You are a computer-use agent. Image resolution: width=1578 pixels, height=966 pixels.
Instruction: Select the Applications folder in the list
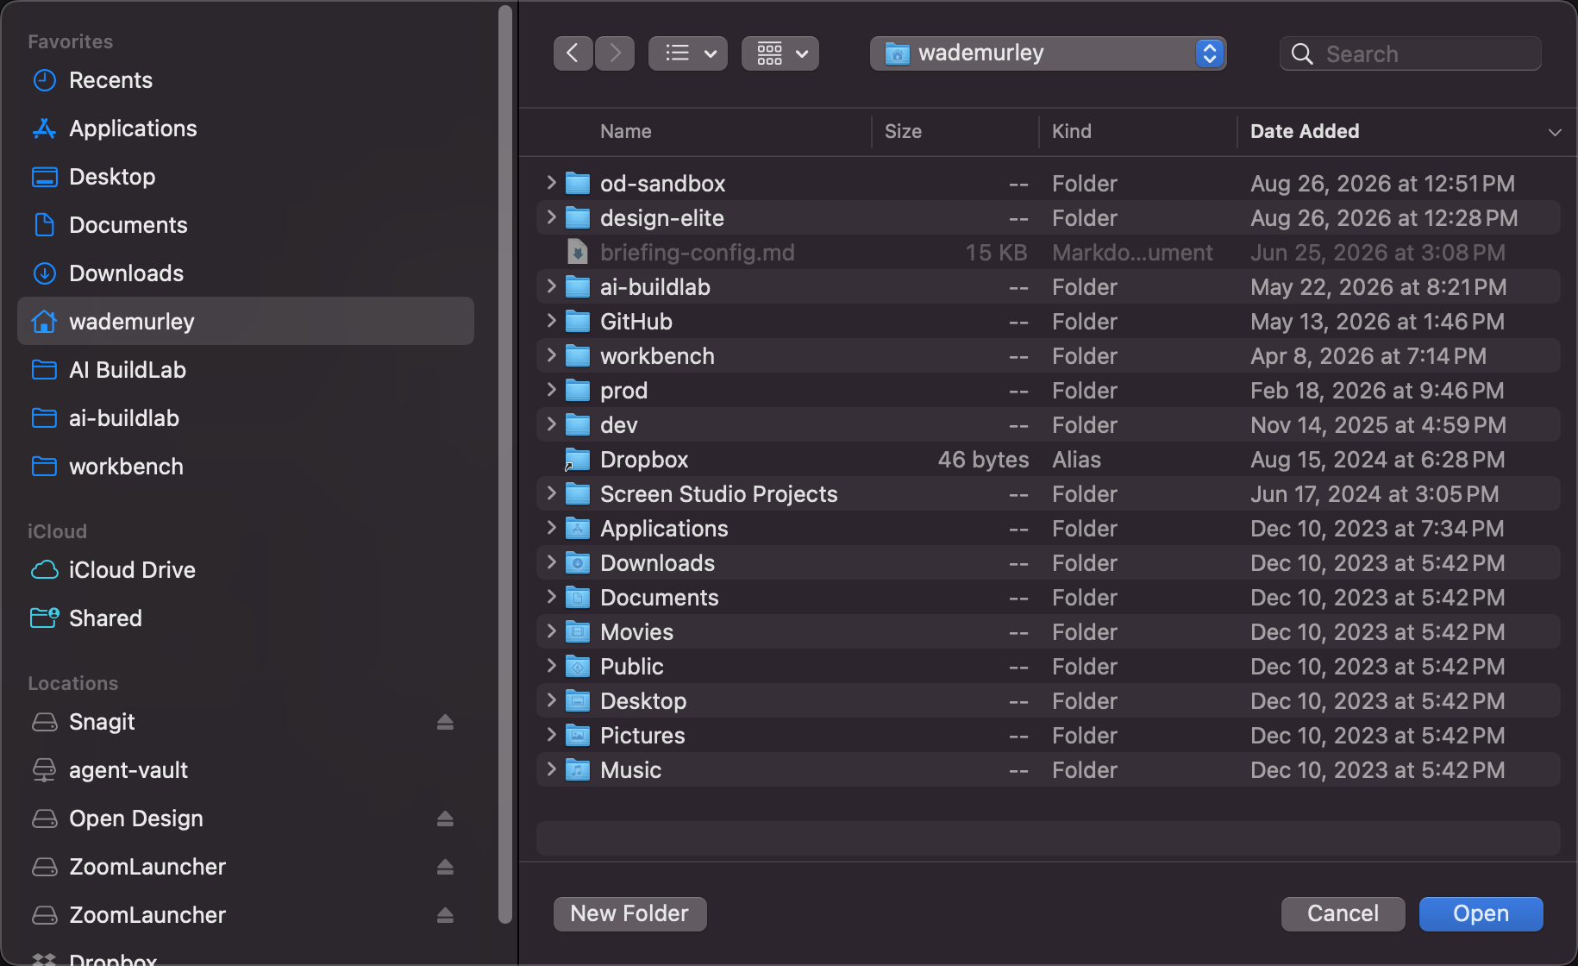point(1049,528)
